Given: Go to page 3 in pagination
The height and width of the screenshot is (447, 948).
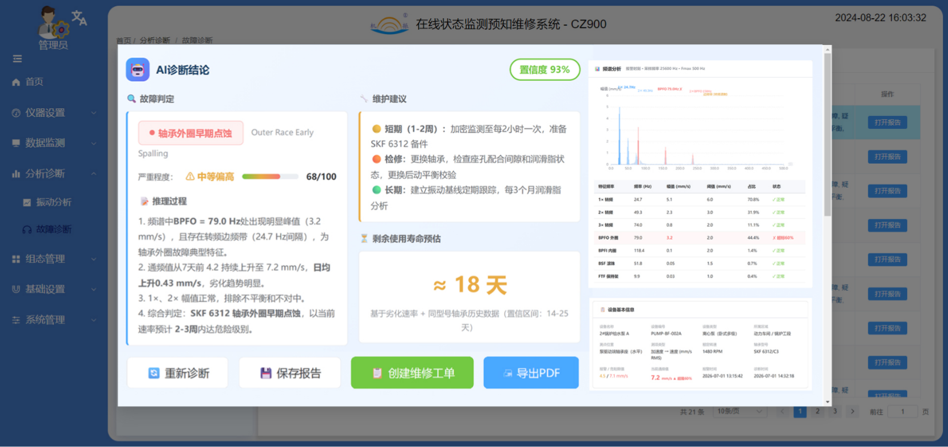Looking at the screenshot, I should coord(835,411).
